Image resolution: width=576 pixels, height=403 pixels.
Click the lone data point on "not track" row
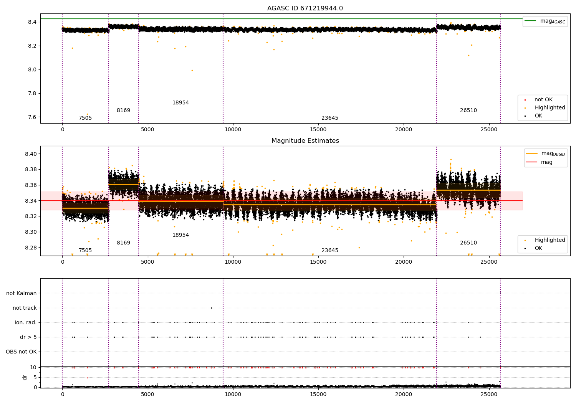tap(211, 308)
